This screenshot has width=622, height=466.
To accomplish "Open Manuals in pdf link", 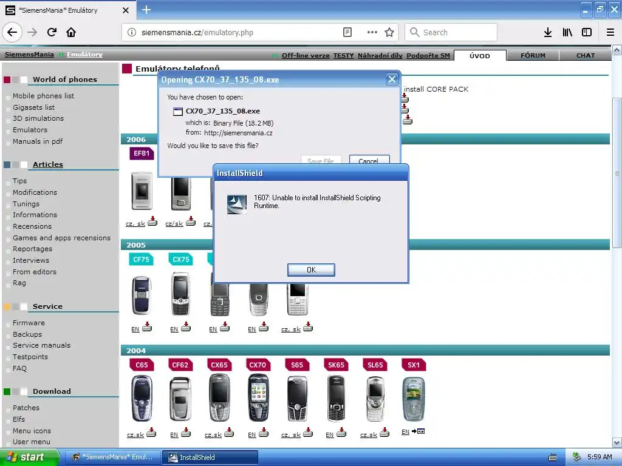I will point(38,141).
